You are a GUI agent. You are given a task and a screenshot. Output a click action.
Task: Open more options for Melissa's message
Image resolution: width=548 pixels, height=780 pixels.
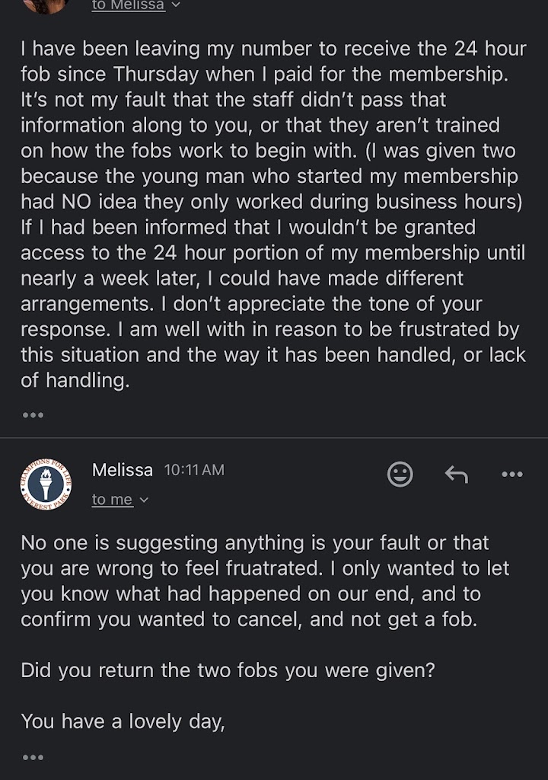click(x=512, y=474)
